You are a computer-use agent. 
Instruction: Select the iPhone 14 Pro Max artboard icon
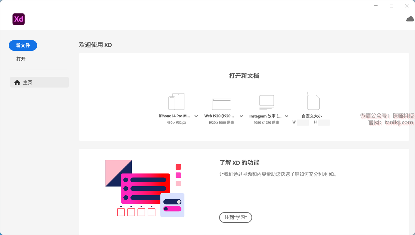pyautogui.click(x=176, y=102)
